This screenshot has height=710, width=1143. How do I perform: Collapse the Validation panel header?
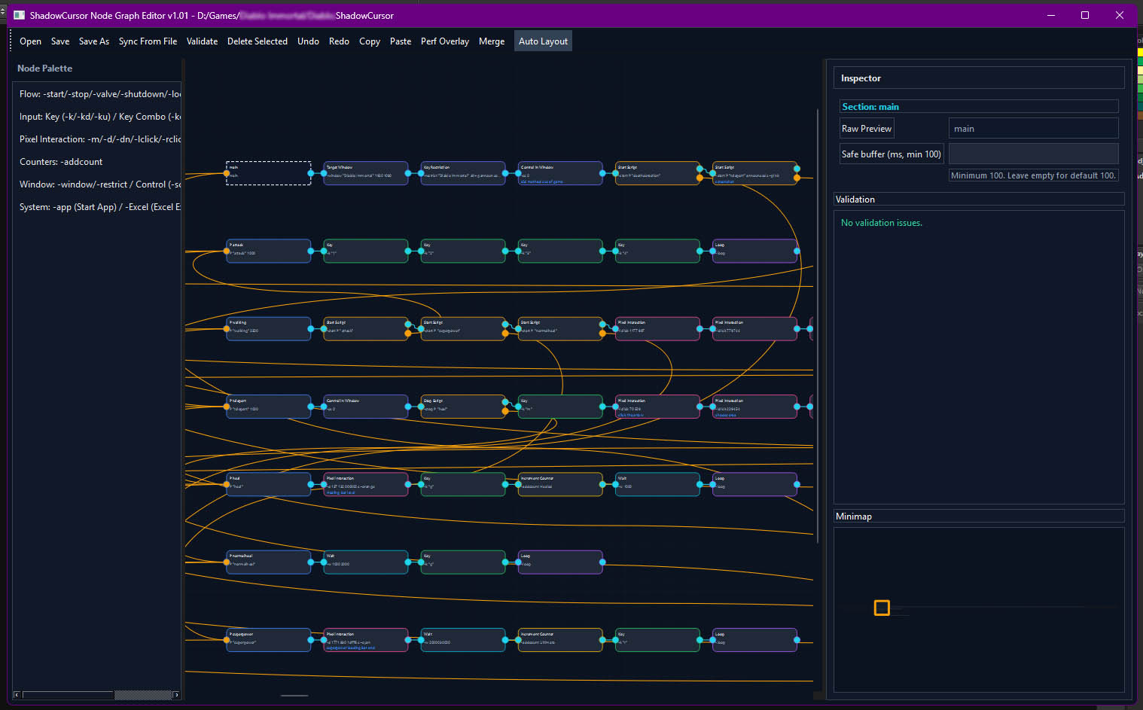[979, 199]
